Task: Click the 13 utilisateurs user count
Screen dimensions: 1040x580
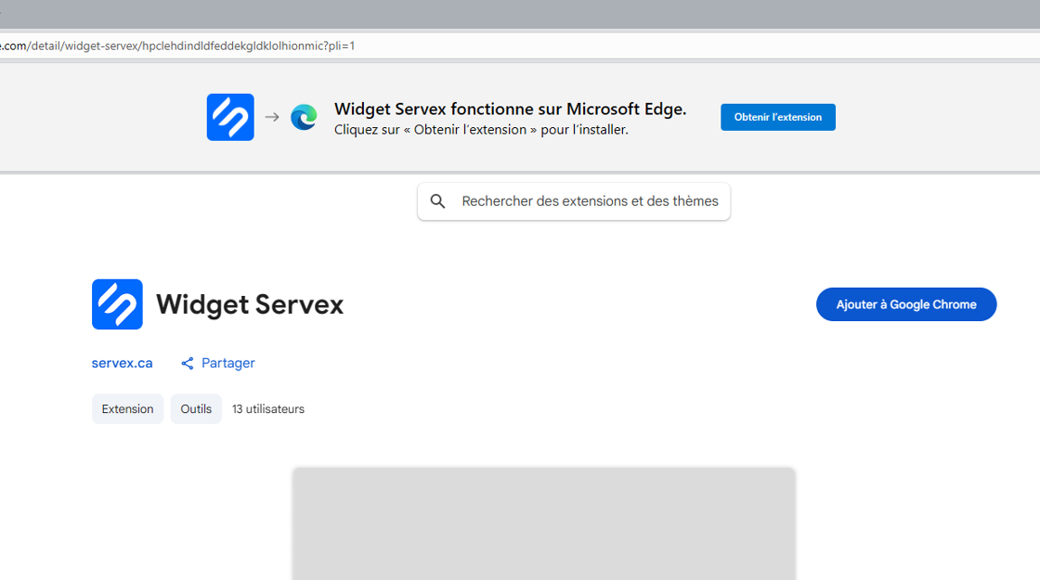Action: [x=268, y=409]
